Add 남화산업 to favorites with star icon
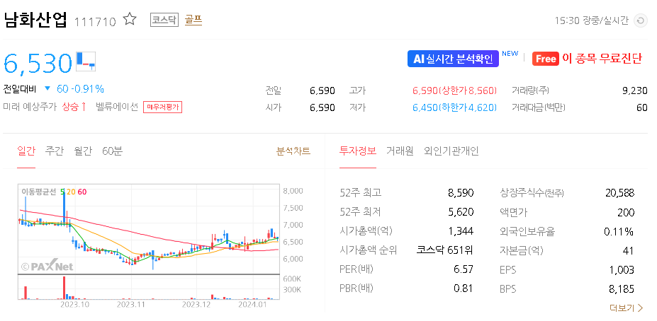The width and height of the screenshot is (657, 321). click(x=130, y=19)
